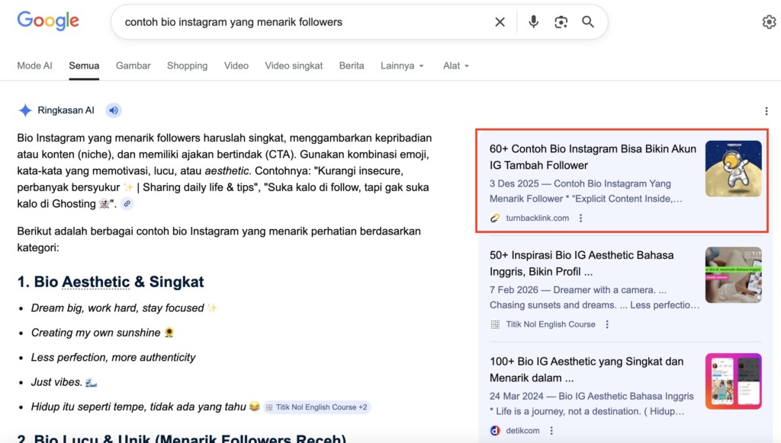Image resolution: width=781 pixels, height=443 pixels.
Task: Click the underlined Aesthetic word in heading
Action: pos(95,282)
